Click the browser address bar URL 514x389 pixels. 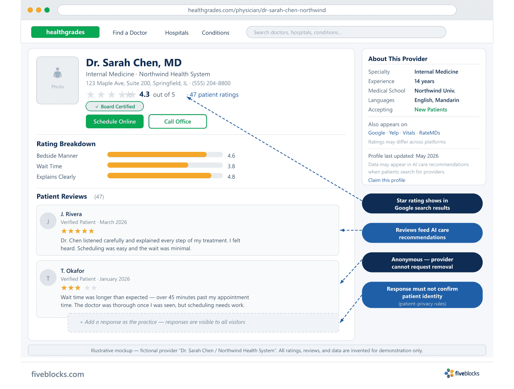point(257,10)
